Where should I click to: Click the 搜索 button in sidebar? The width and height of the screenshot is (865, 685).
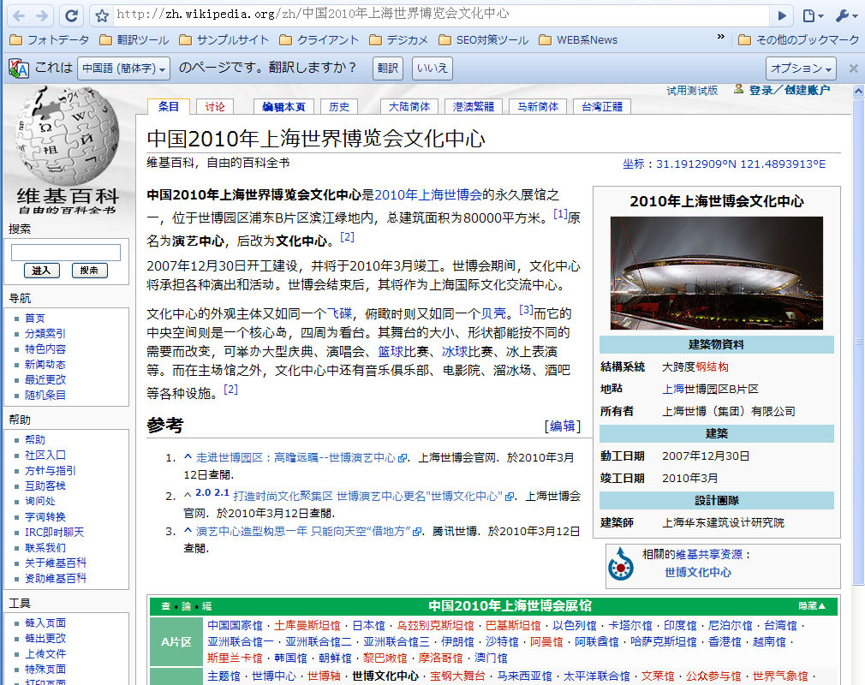click(x=89, y=271)
